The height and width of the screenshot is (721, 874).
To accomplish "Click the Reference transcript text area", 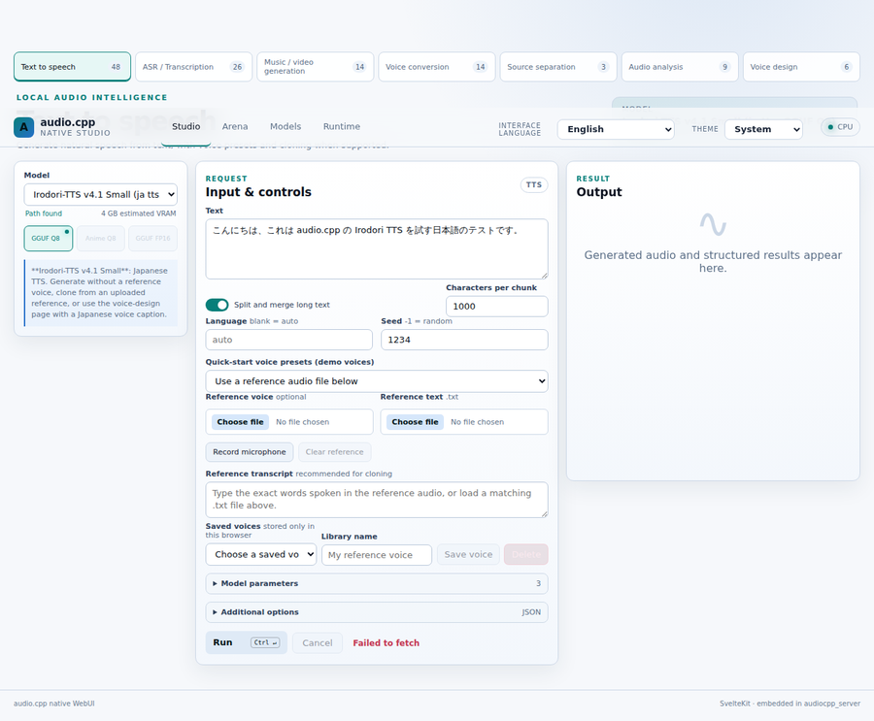I will [377, 500].
